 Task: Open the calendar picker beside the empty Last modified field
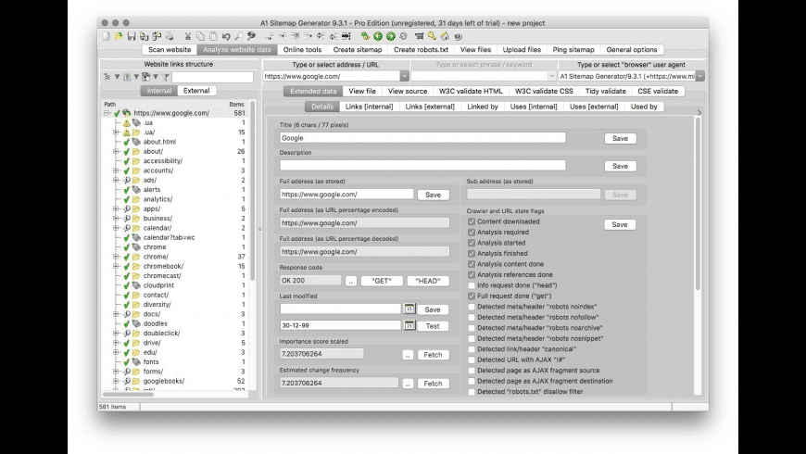(x=409, y=309)
